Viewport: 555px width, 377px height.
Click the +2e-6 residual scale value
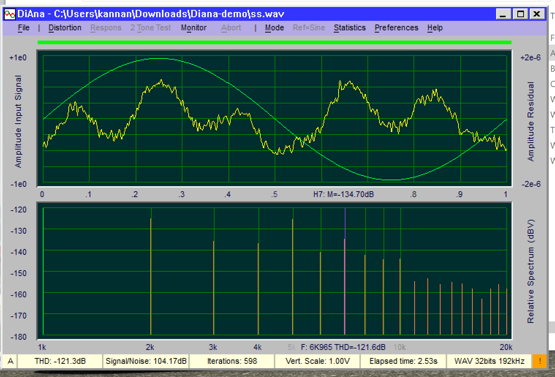tap(530, 58)
